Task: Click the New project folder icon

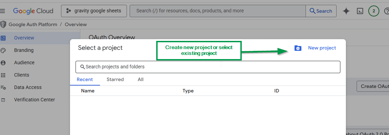Action: 298,48
